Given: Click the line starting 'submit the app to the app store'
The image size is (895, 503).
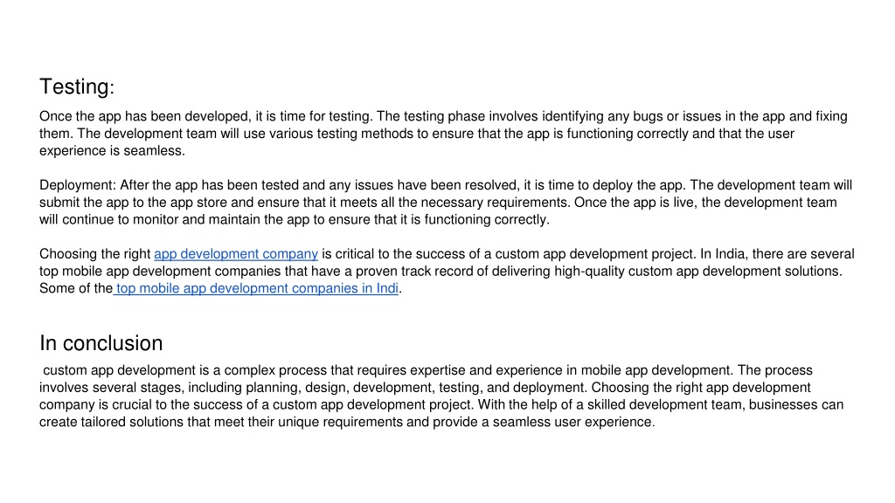Looking at the screenshot, I should [439, 203].
